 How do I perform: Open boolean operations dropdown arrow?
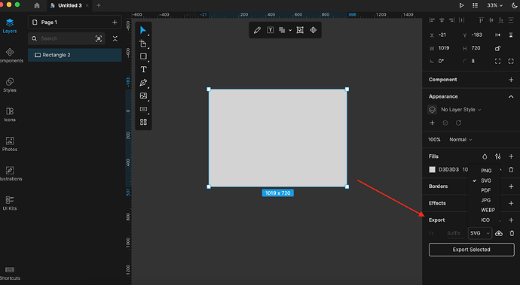290,30
